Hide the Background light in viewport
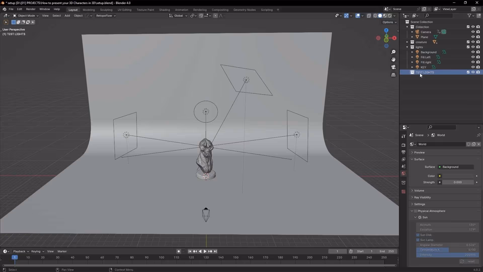 click(x=473, y=52)
